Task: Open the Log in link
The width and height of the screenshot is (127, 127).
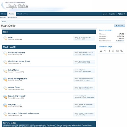Action: pos(105,14)
